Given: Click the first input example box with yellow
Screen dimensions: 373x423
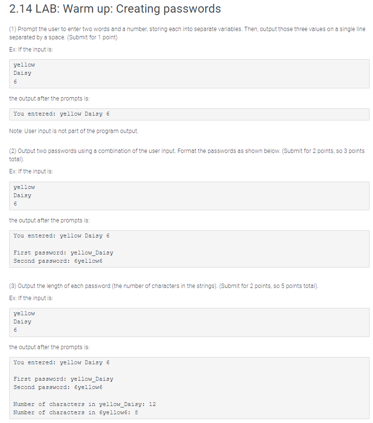Looking at the screenshot, I should (189, 74).
